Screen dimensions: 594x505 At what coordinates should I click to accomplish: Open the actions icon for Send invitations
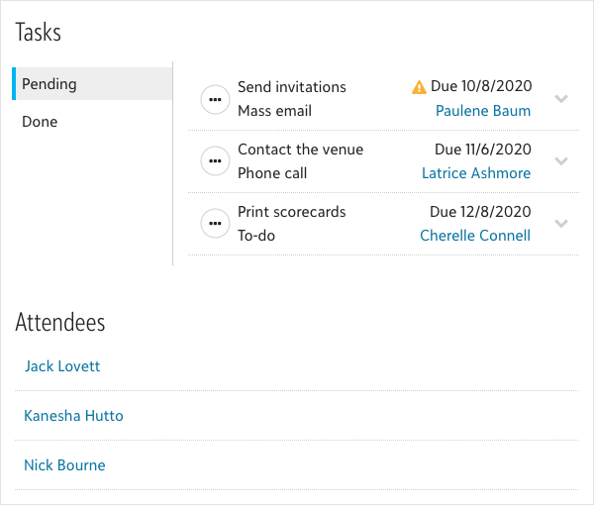point(215,99)
